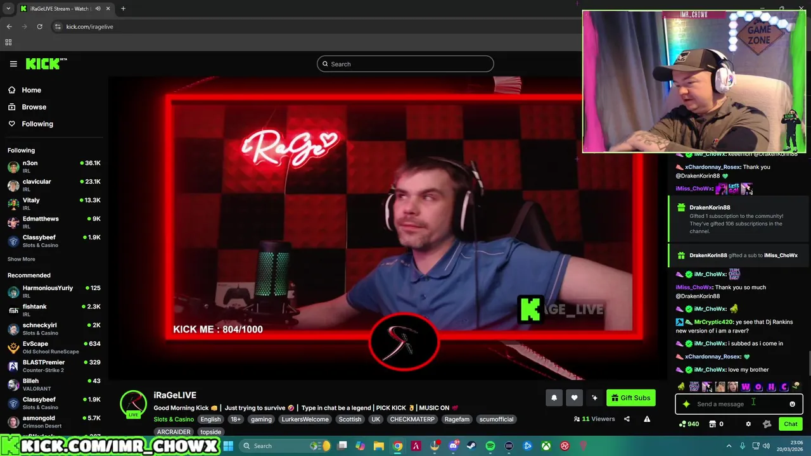The image size is (811, 456).
Task: Open n3on channel in Following list
Action: point(54,167)
